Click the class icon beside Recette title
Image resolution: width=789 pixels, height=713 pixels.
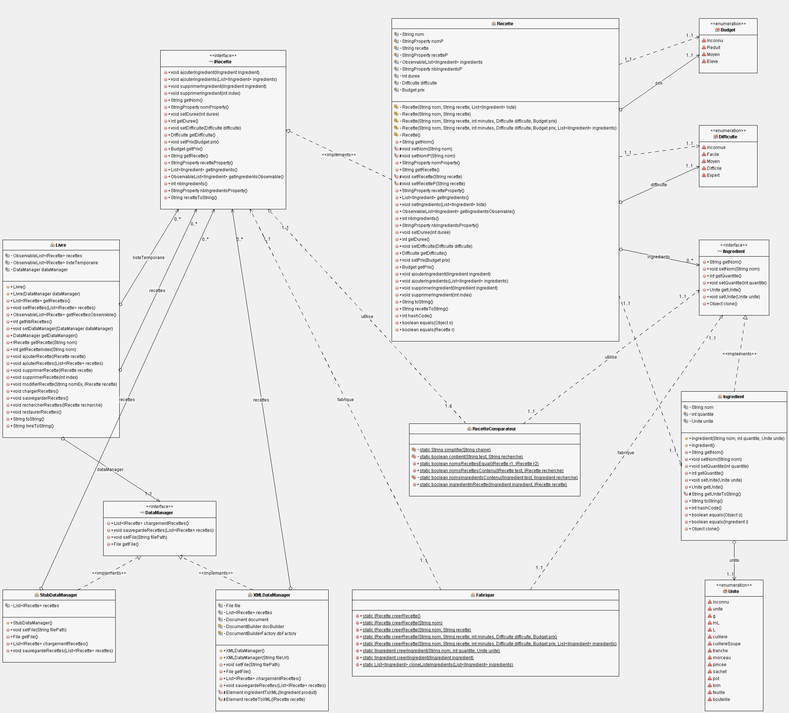pos(494,24)
